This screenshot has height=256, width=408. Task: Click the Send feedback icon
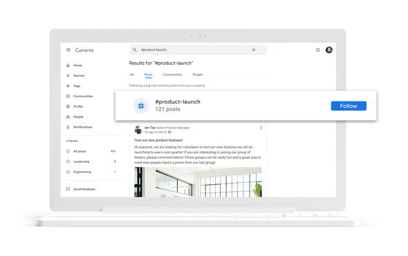coord(68,189)
